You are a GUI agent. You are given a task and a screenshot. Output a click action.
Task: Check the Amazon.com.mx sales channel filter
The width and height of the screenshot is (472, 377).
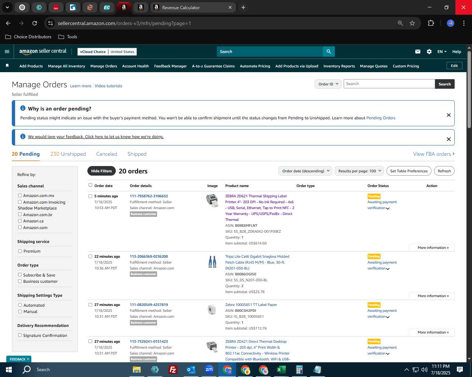point(20,195)
